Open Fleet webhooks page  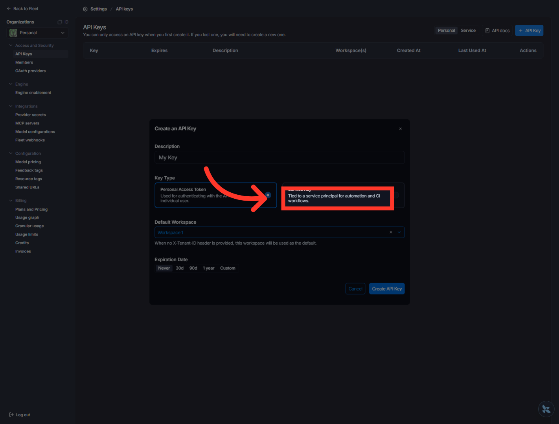[x=30, y=140]
